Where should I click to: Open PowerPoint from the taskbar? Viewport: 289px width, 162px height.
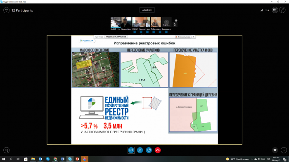pyautogui.click(x=77, y=159)
